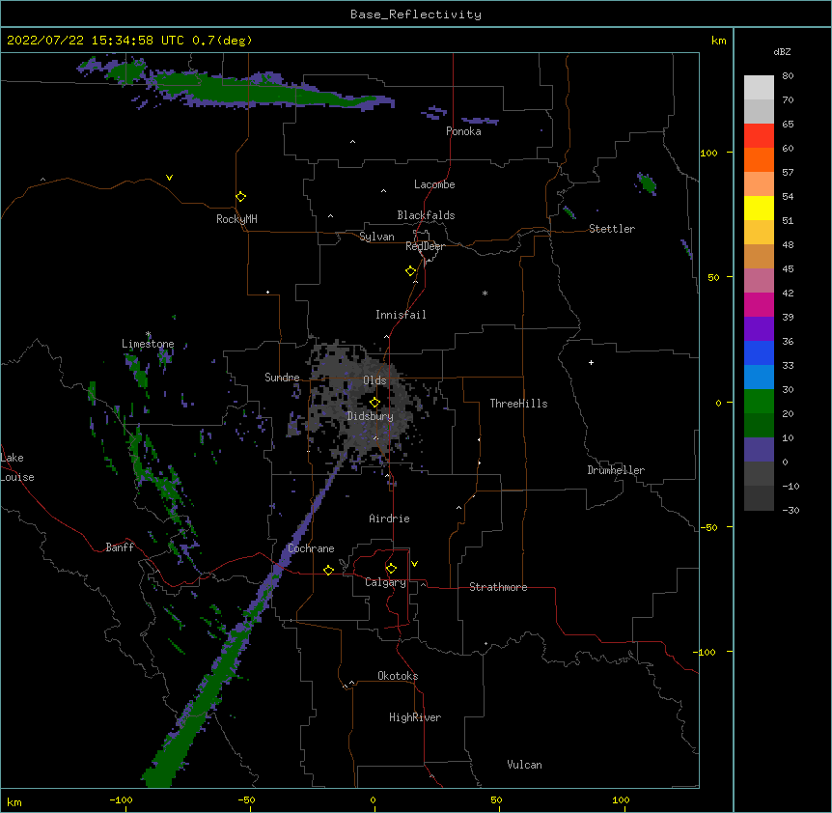
Task: Click the Base_Reflectivity title
Action: point(416,14)
